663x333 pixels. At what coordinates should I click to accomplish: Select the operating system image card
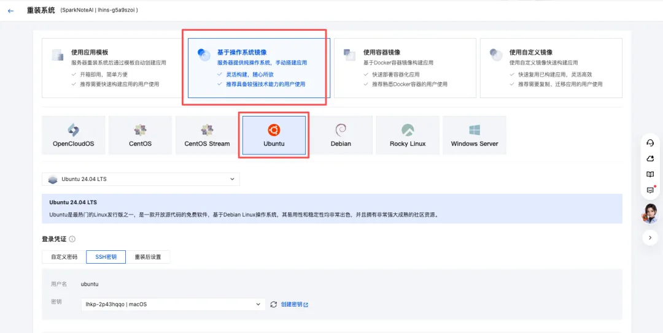pyautogui.click(x=259, y=68)
